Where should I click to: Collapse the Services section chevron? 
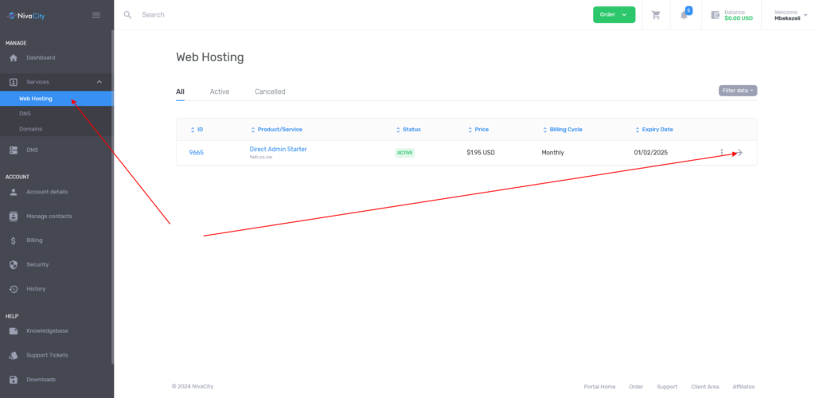(99, 82)
